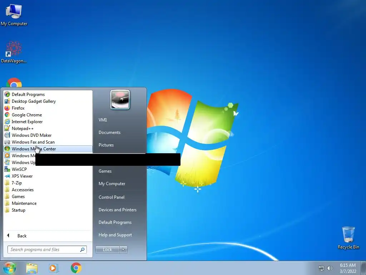Click the volume speaker tray icon
This screenshot has width=366, height=275.
(330, 268)
